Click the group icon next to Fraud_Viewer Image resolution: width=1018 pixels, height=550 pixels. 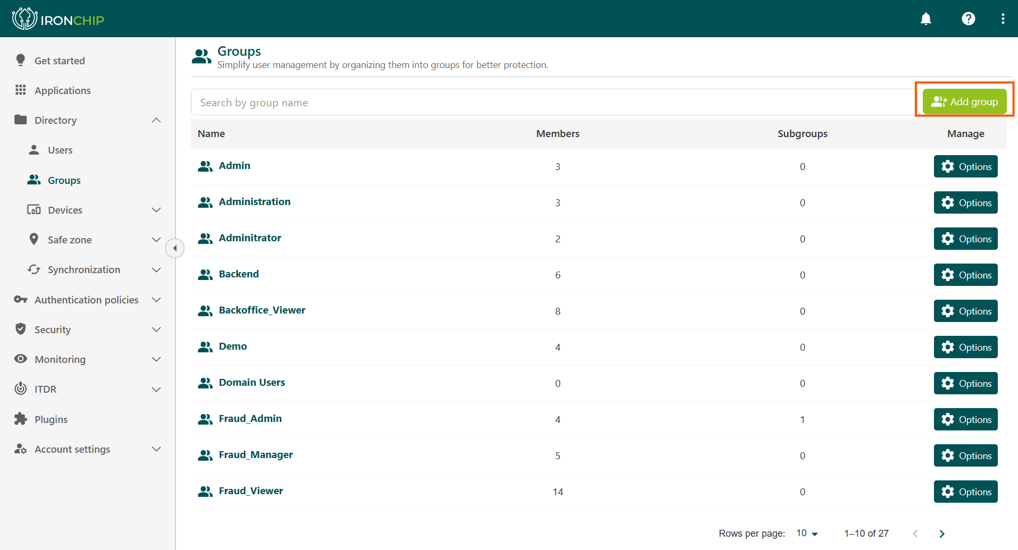(x=205, y=492)
